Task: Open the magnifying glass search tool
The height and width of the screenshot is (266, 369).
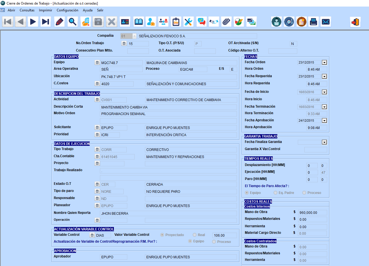Action: [x=73, y=22]
